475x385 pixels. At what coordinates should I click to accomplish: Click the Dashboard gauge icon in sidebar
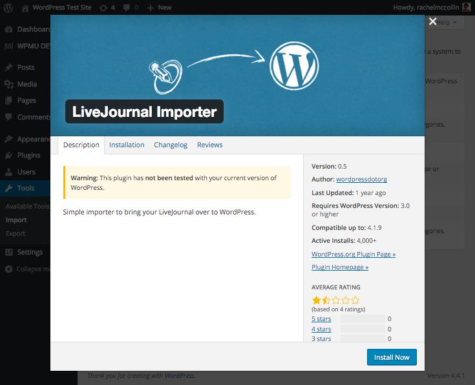[9, 29]
